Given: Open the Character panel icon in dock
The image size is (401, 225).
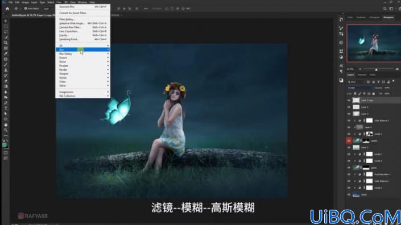Looking at the screenshot, I should point(341,66).
